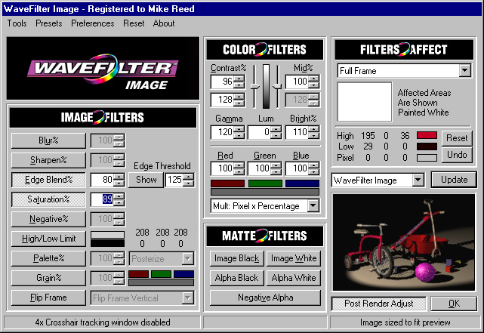Click the Undo button
Viewport: 484px width, 333px height.
457,155
